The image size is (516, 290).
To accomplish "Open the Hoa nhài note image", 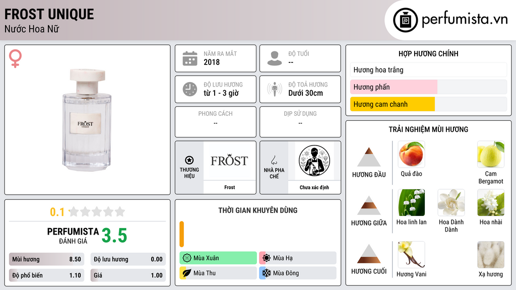I will [x=491, y=202].
